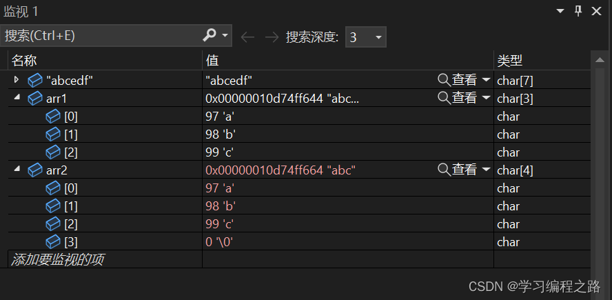Open visualizer dropdown arrow in arr1 row
Image resolution: width=612 pixels, height=300 pixels.
click(486, 98)
